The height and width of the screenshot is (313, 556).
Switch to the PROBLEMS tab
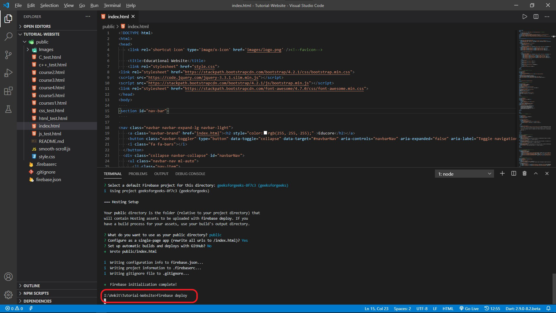point(138,174)
